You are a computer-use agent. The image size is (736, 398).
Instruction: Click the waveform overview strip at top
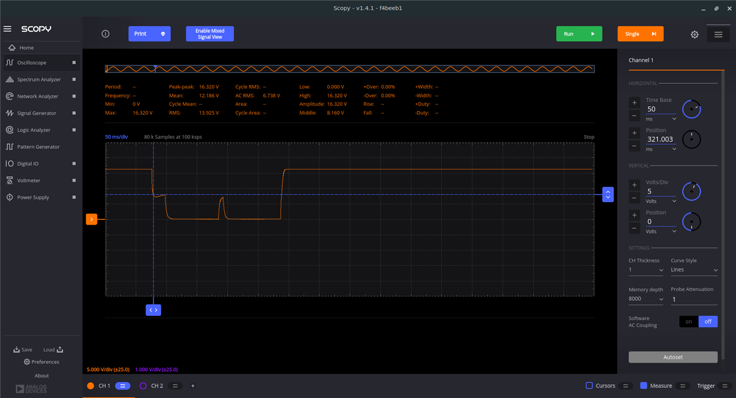coord(350,69)
